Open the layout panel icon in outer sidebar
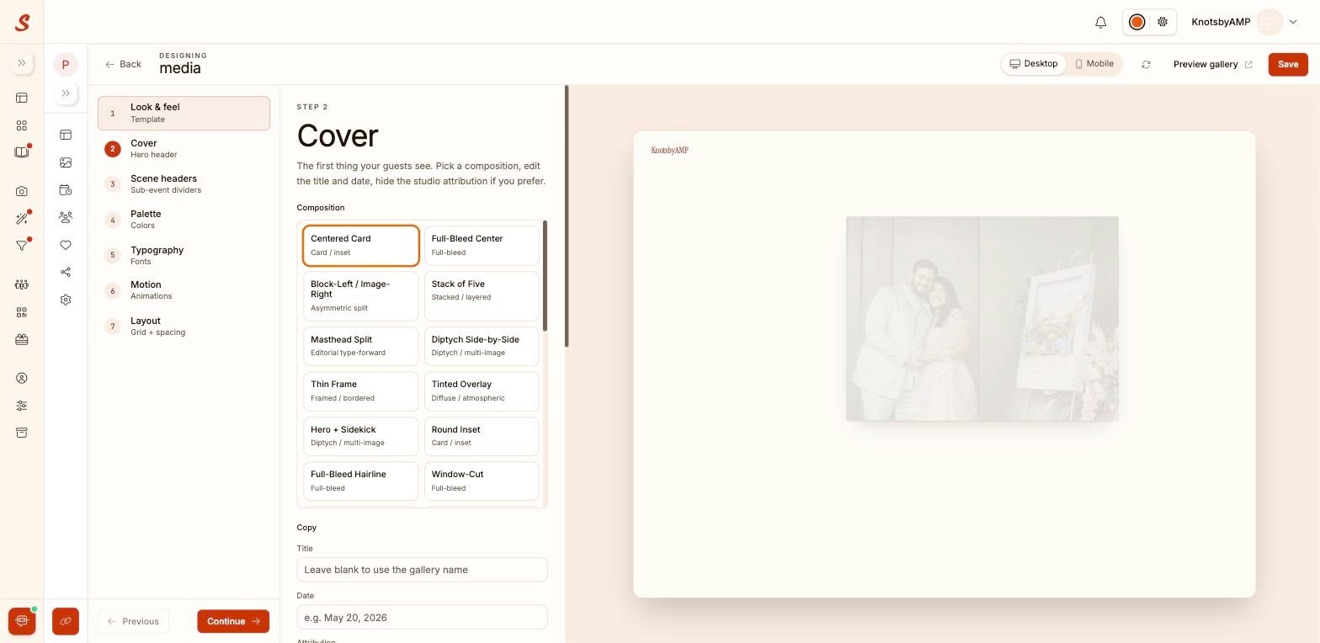This screenshot has height=643, width=1320. coord(22,98)
